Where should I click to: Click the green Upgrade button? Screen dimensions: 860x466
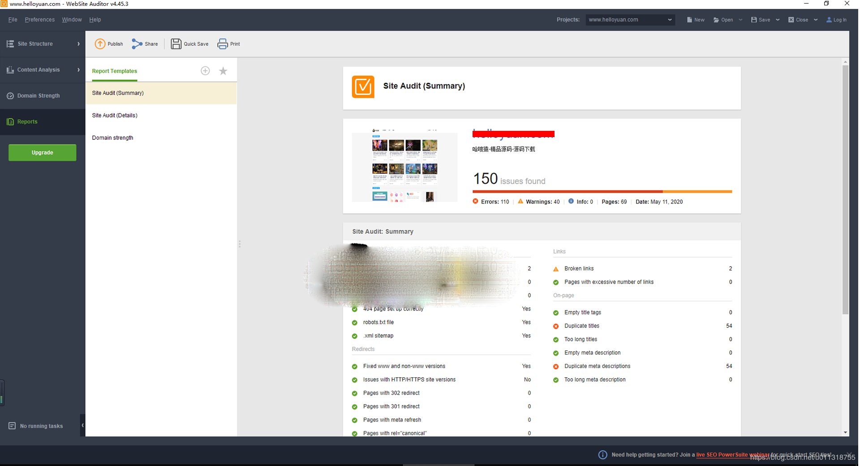[x=43, y=153]
